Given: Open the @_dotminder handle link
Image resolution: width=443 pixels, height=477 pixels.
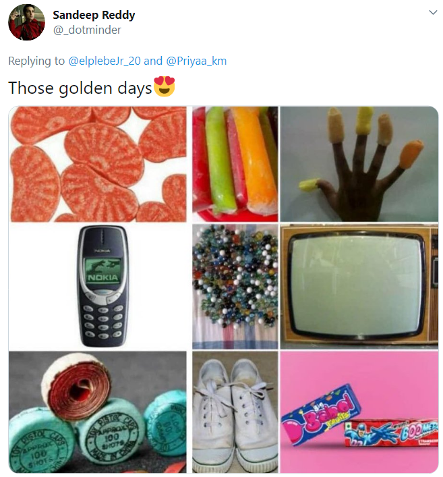Looking at the screenshot, I should pyautogui.click(x=87, y=30).
